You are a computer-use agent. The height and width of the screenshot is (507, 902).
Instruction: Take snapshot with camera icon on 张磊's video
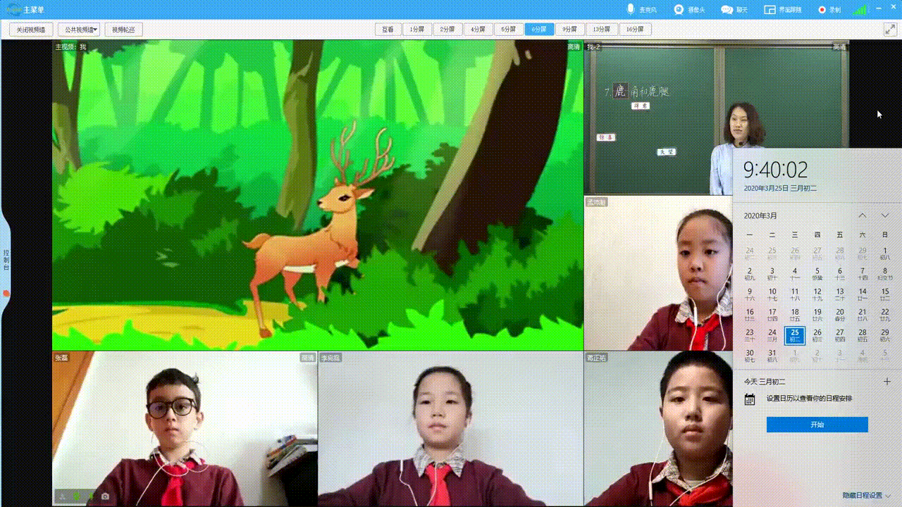[105, 496]
